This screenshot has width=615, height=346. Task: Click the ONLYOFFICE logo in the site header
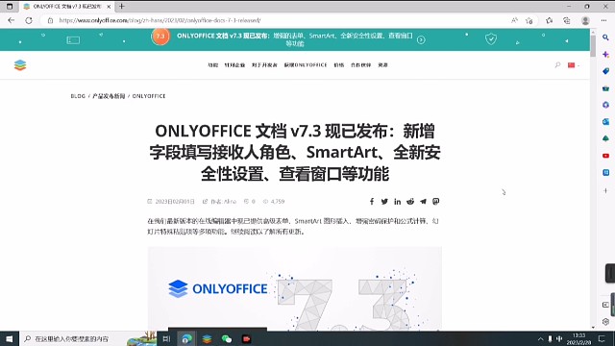coord(20,65)
